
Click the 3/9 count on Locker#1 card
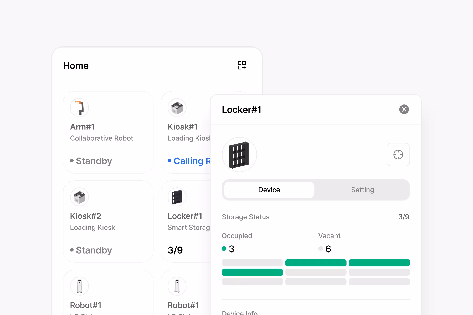point(175,250)
